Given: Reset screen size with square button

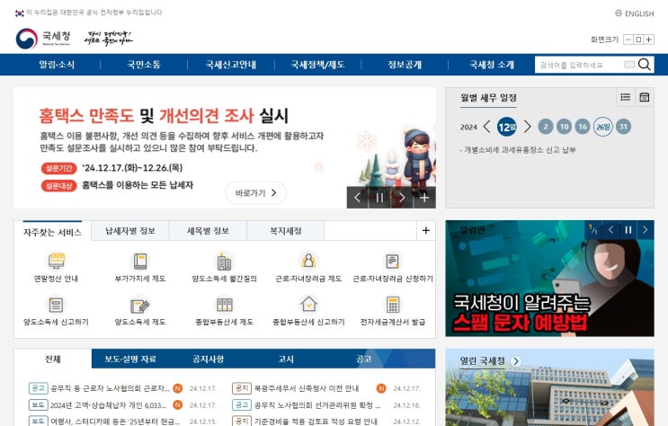Looking at the screenshot, I should [638, 40].
